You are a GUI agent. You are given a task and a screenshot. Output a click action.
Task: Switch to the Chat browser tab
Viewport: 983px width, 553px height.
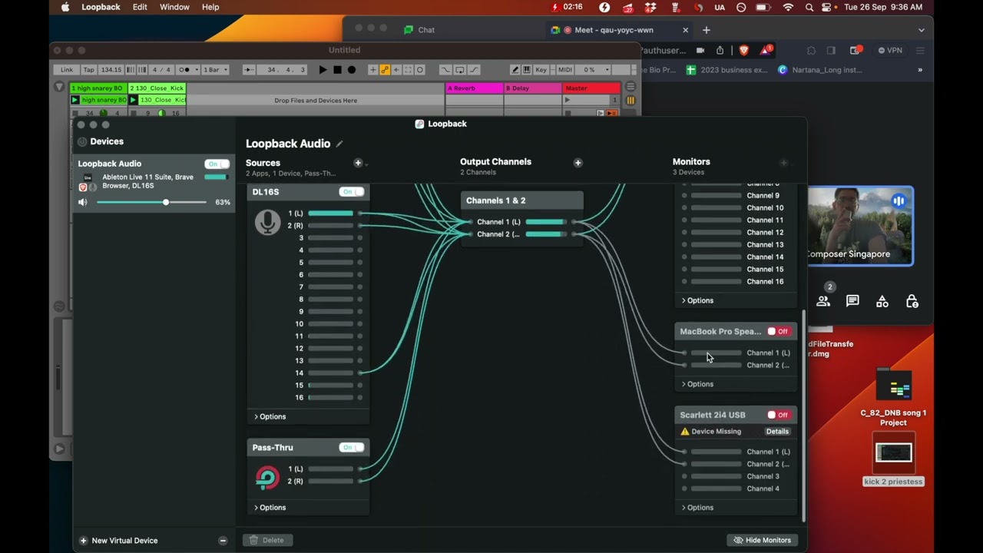coord(426,30)
